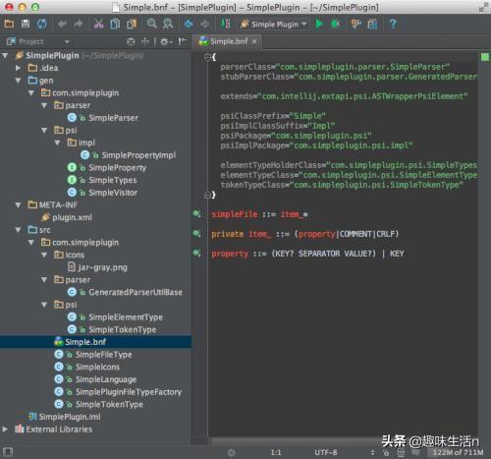Click the Open folder toolbar icon
This screenshot has width=491, height=459.
(x=9, y=24)
